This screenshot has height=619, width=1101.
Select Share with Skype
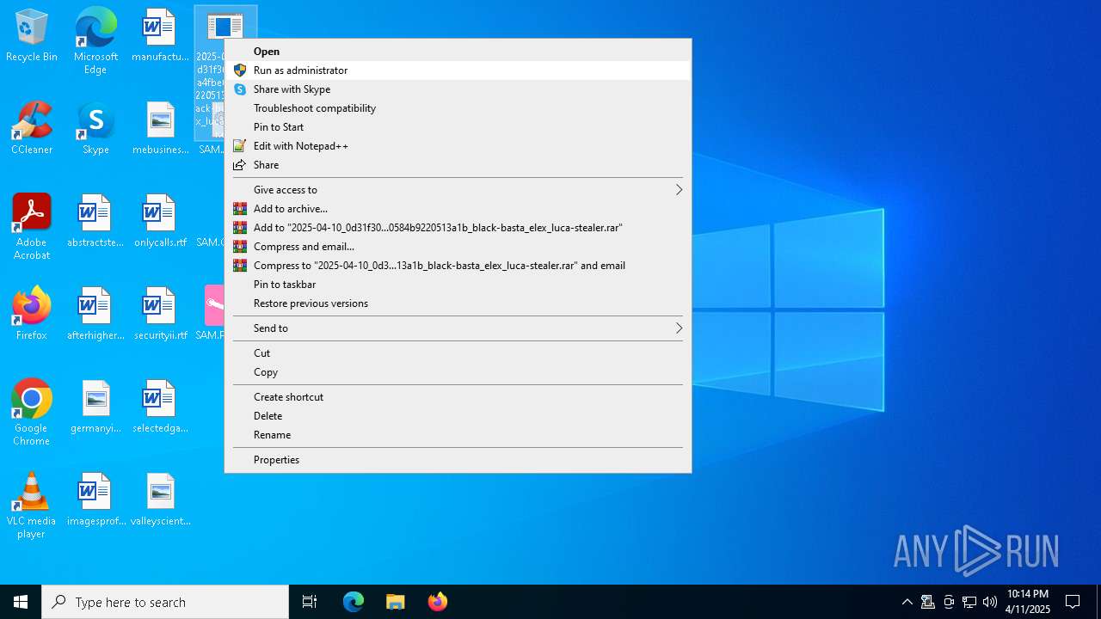(x=458, y=89)
